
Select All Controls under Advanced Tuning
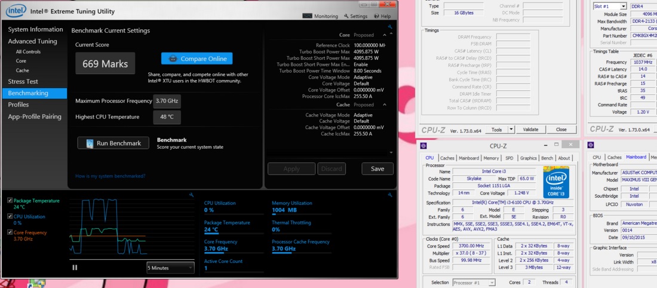(x=28, y=51)
